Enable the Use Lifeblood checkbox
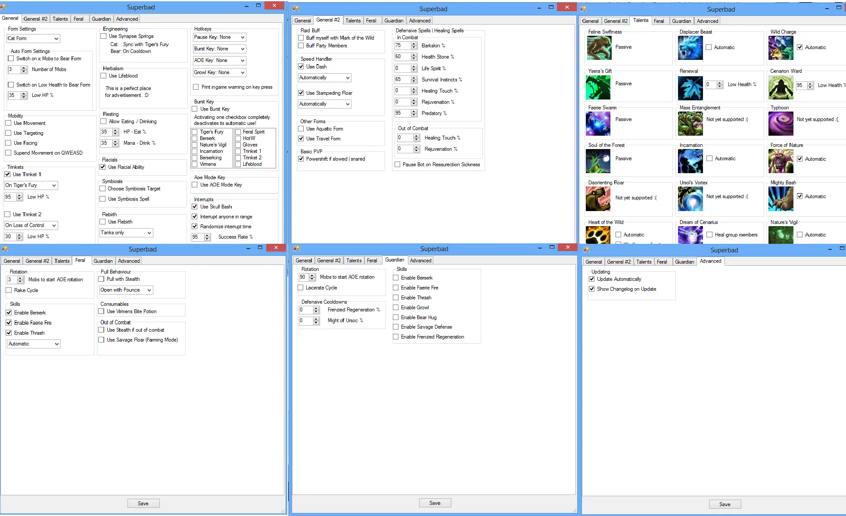846x516 pixels. pyautogui.click(x=104, y=76)
